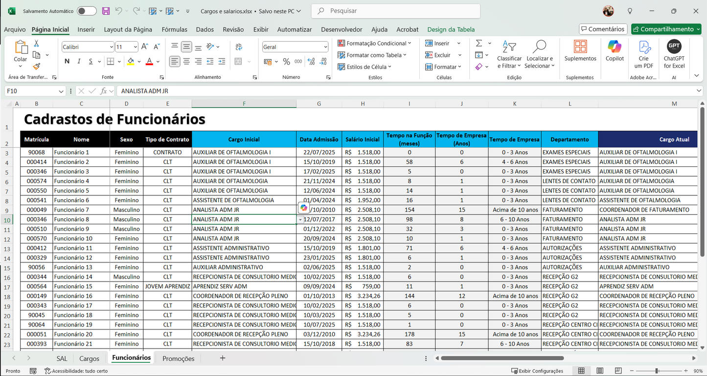Image resolution: width=707 pixels, height=376 pixels.
Task: Apply percent number format
Action: pos(287,62)
